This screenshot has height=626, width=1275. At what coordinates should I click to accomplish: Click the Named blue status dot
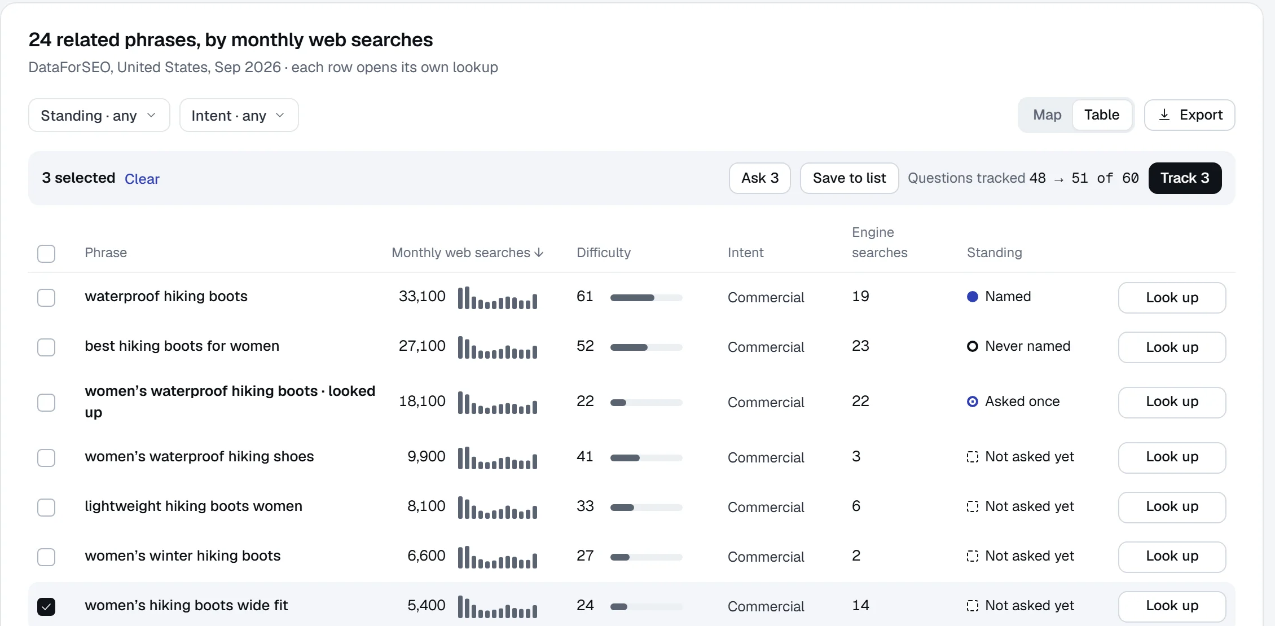(x=973, y=297)
